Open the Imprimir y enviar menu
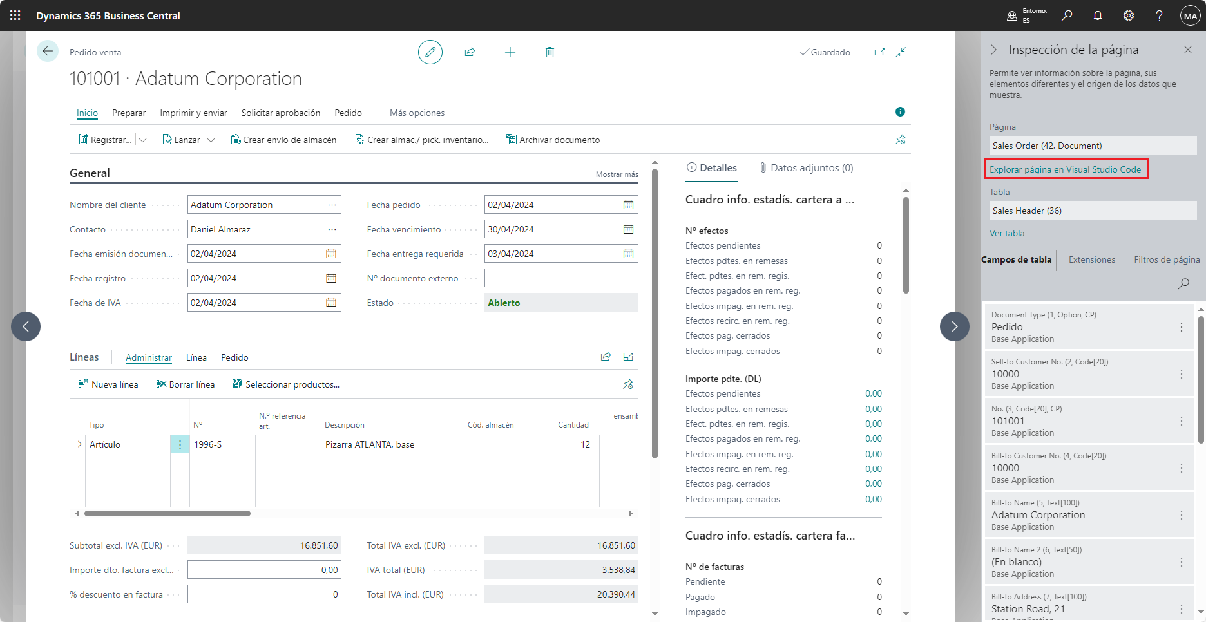 point(194,113)
